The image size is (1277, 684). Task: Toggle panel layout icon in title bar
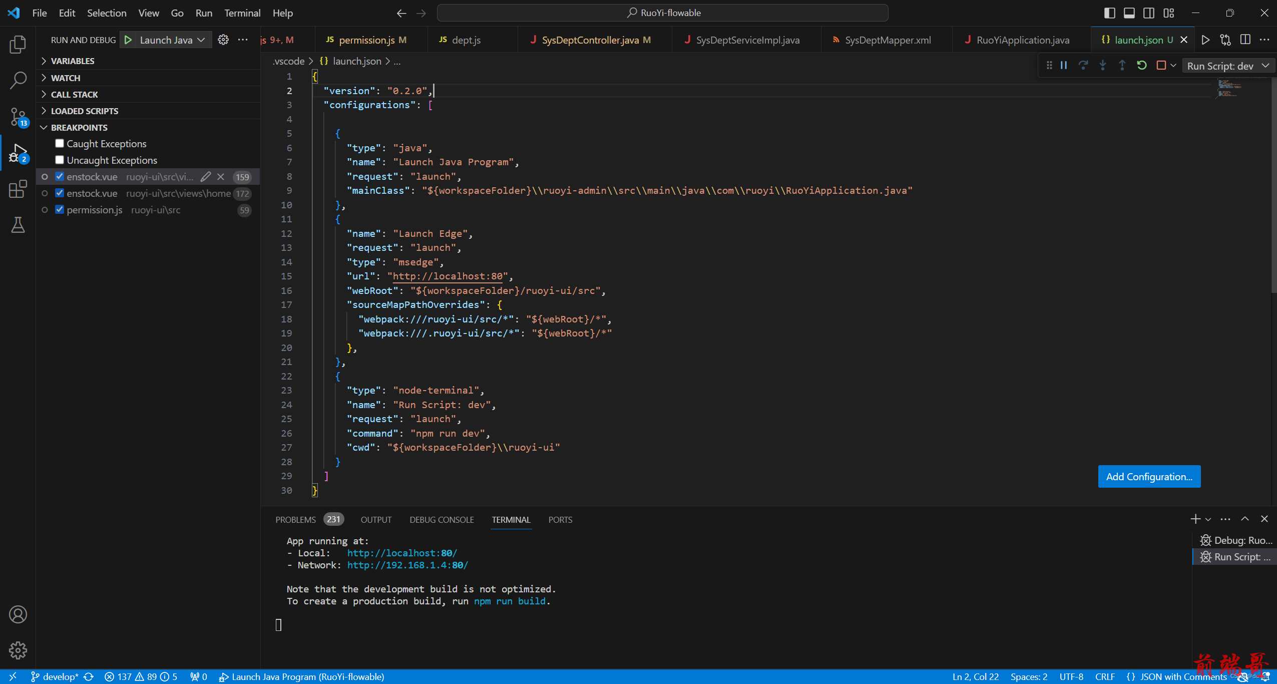[x=1129, y=13]
